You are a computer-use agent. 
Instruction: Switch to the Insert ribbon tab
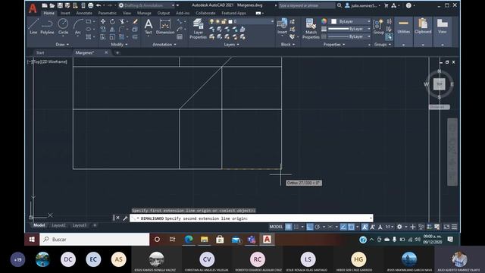pyautogui.click(x=65, y=13)
